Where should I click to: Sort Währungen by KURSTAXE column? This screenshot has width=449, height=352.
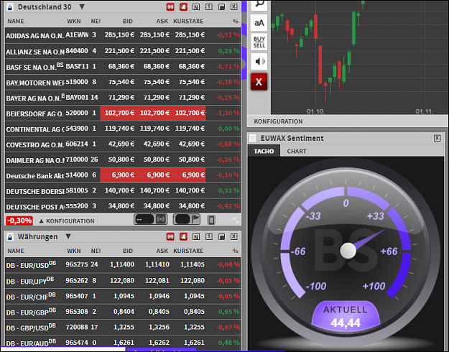pos(188,251)
